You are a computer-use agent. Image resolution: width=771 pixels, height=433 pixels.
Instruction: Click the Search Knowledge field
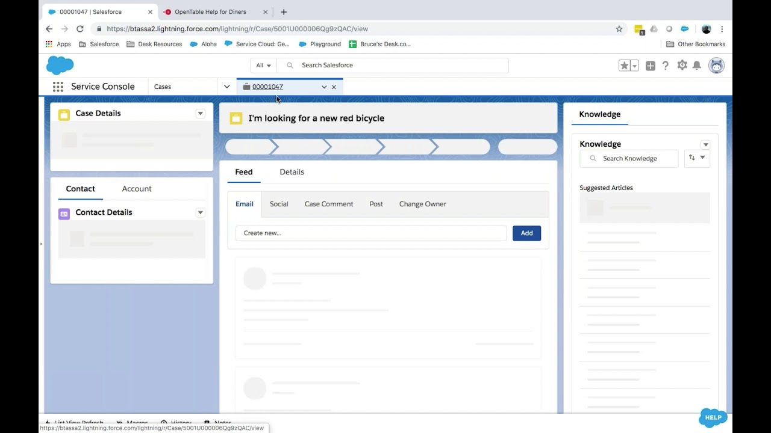point(629,158)
